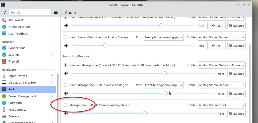Click the User Feedback icon

point(4,34)
